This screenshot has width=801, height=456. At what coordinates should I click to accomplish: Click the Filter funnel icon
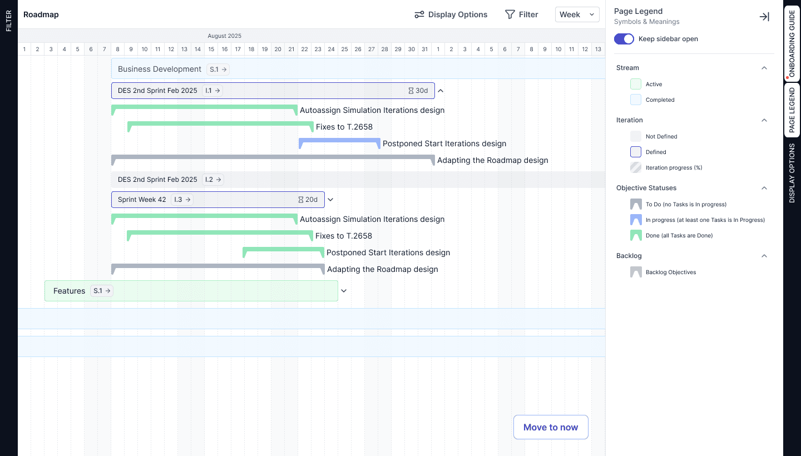[510, 14]
